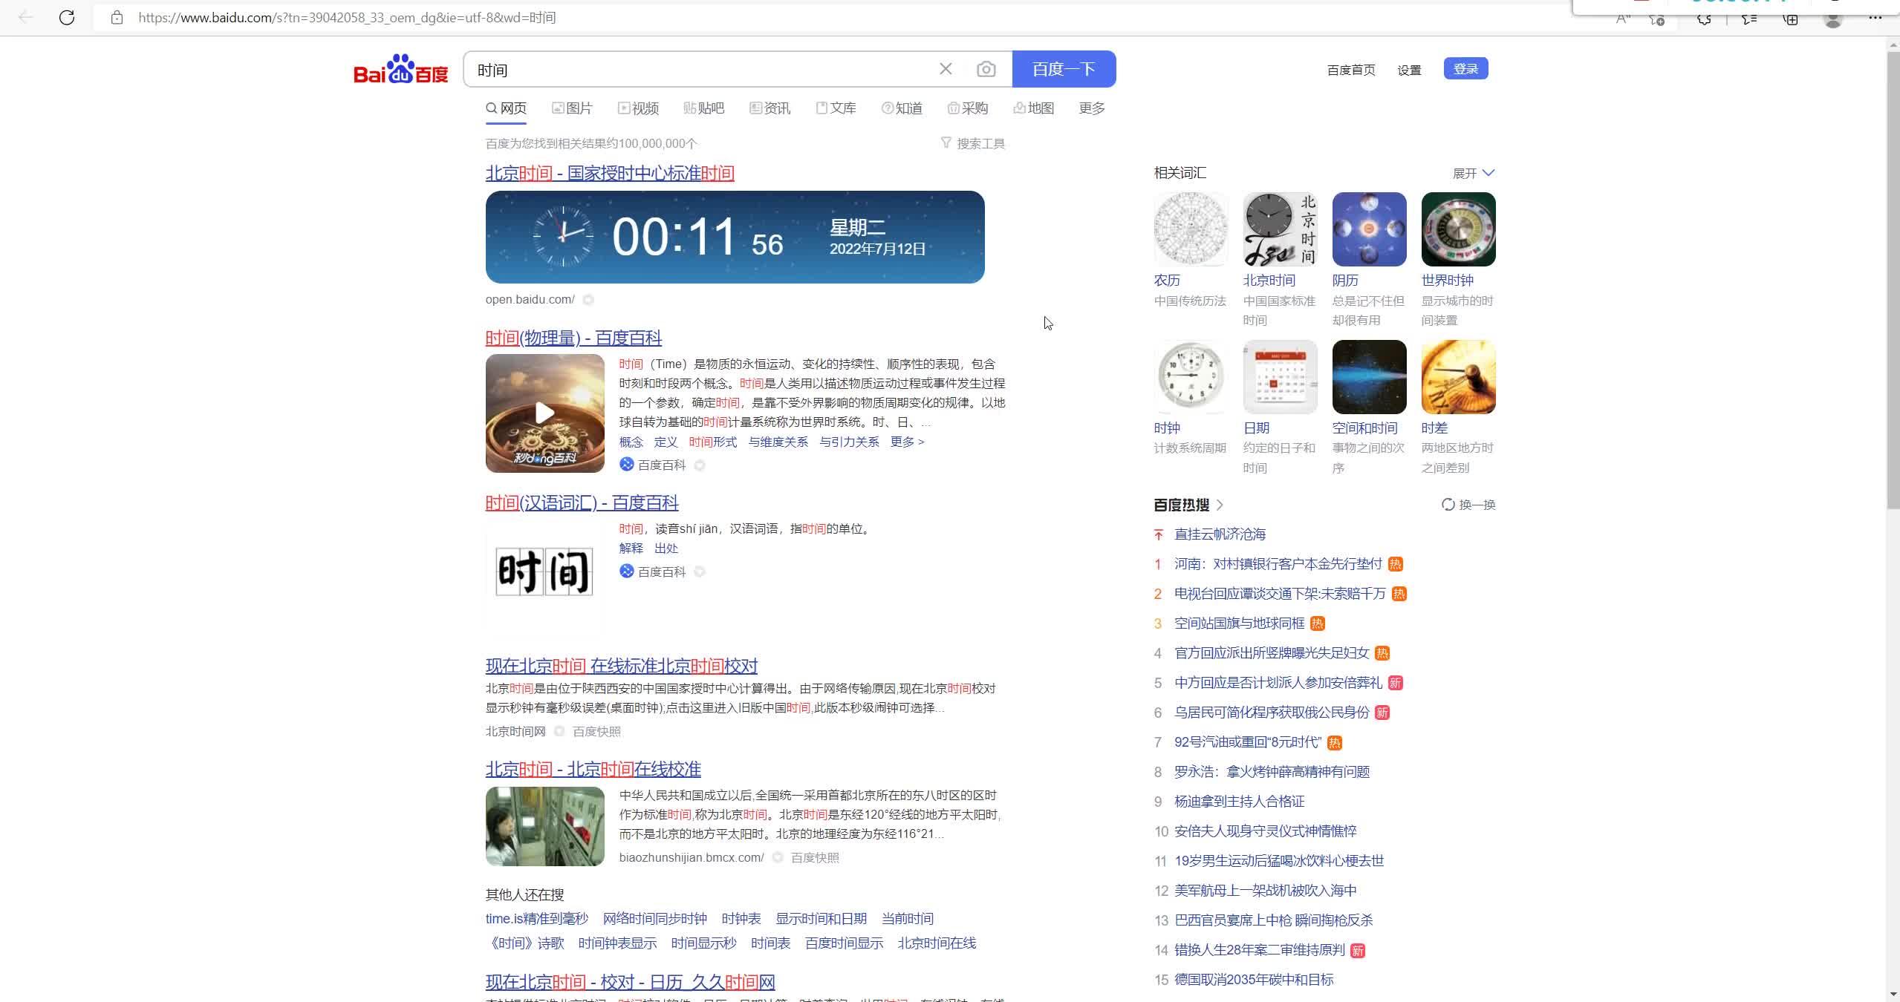Open 时间(物理量) - 百度百科 result
This screenshot has width=1900, height=1002.
[x=573, y=338]
